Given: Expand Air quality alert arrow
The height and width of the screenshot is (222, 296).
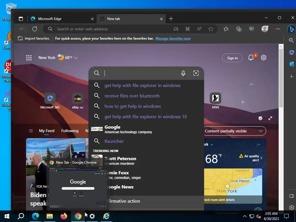Looking at the screenshot, I should (x=261, y=158).
